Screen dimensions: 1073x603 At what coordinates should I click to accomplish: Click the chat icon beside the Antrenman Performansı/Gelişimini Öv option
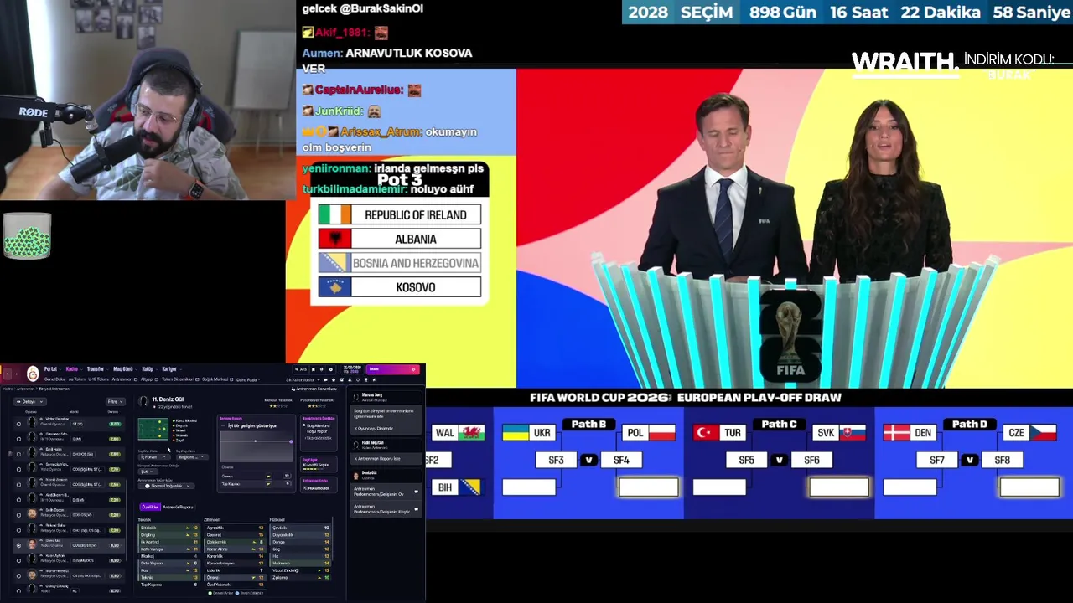coord(417,492)
